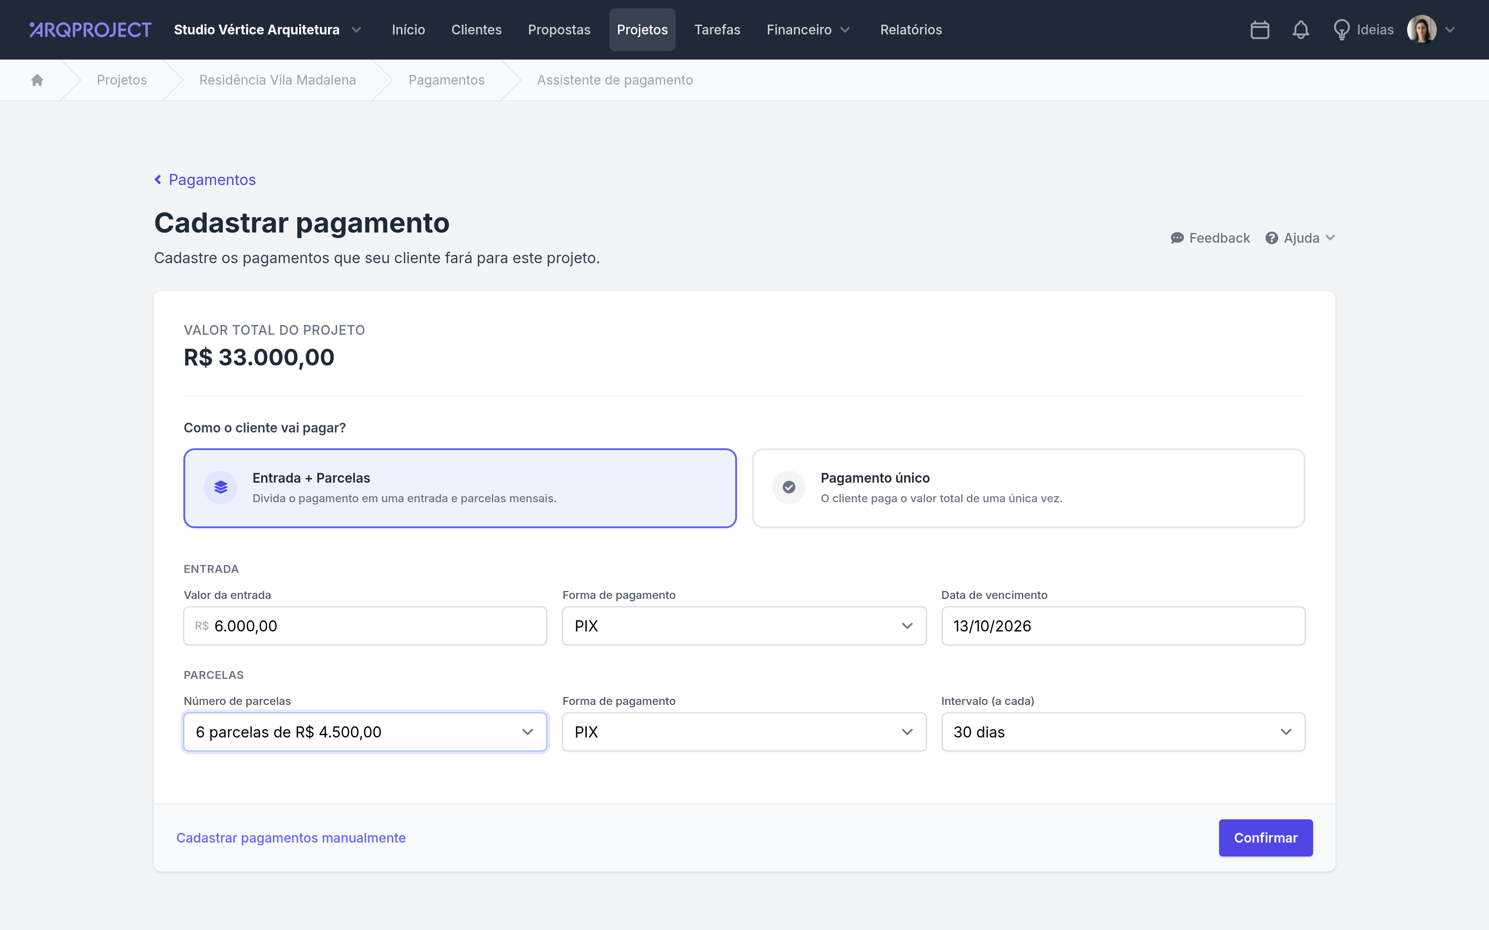Click Assistente de pagamento breadcrumb
The image size is (1489, 930).
pos(615,80)
